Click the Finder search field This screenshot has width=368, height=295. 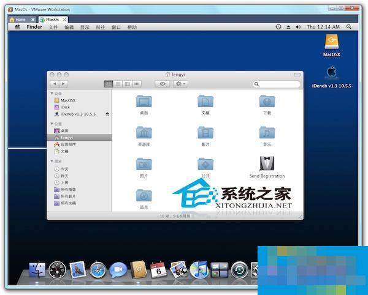(x=277, y=84)
